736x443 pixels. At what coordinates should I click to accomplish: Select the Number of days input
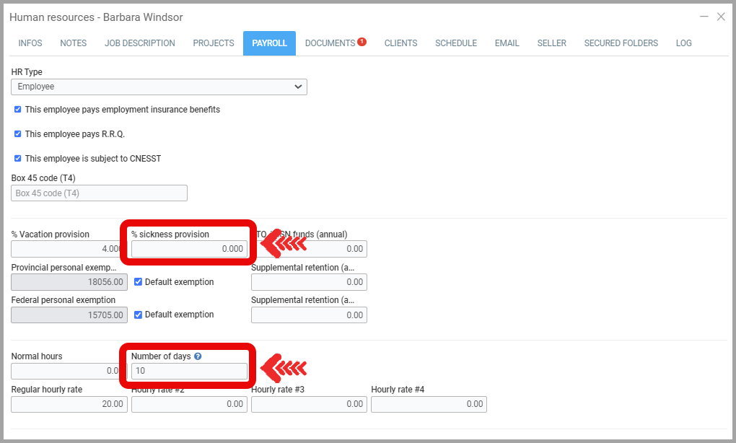(189, 372)
